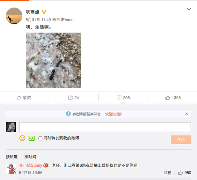Screen dimensions: 197x180
Task: Dismiss the 微博辟谣 notice banner
Action: pyautogui.click(x=187, y=114)
